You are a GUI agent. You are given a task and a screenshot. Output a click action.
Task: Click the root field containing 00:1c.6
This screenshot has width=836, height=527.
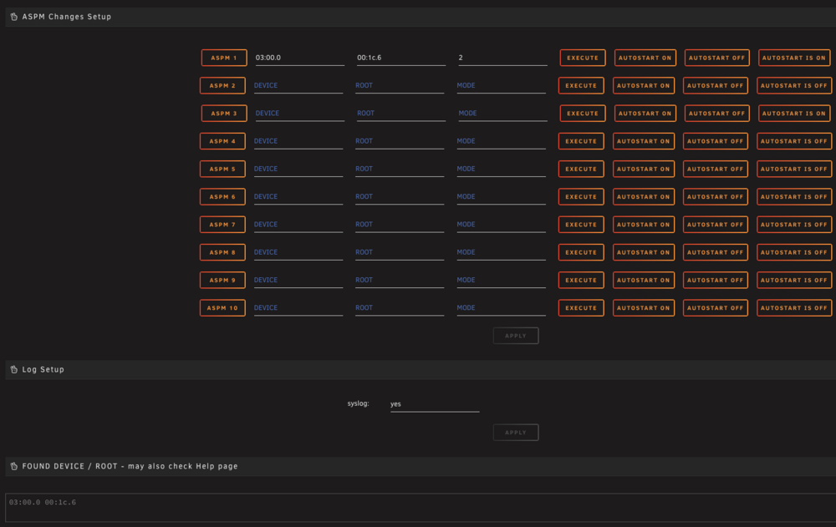401,58
